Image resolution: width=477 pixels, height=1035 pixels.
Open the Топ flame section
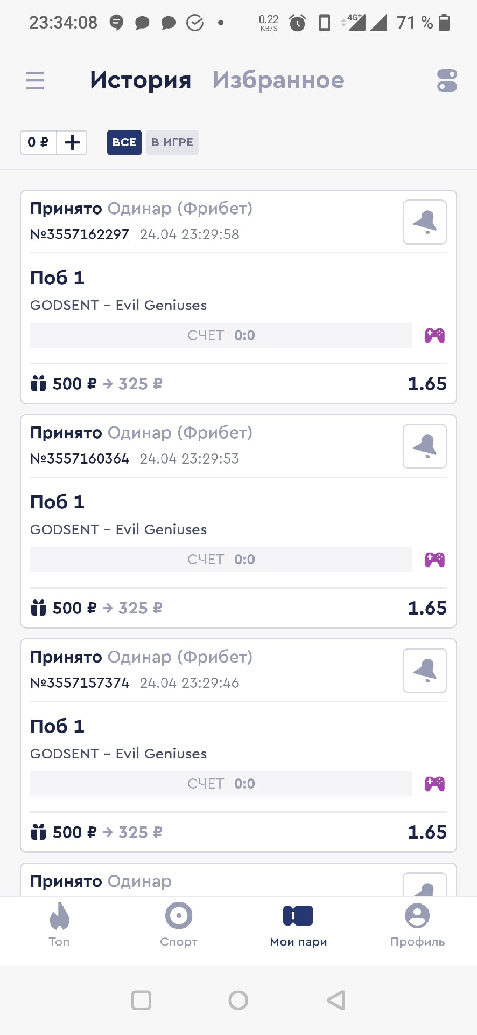tap(59, 924)
